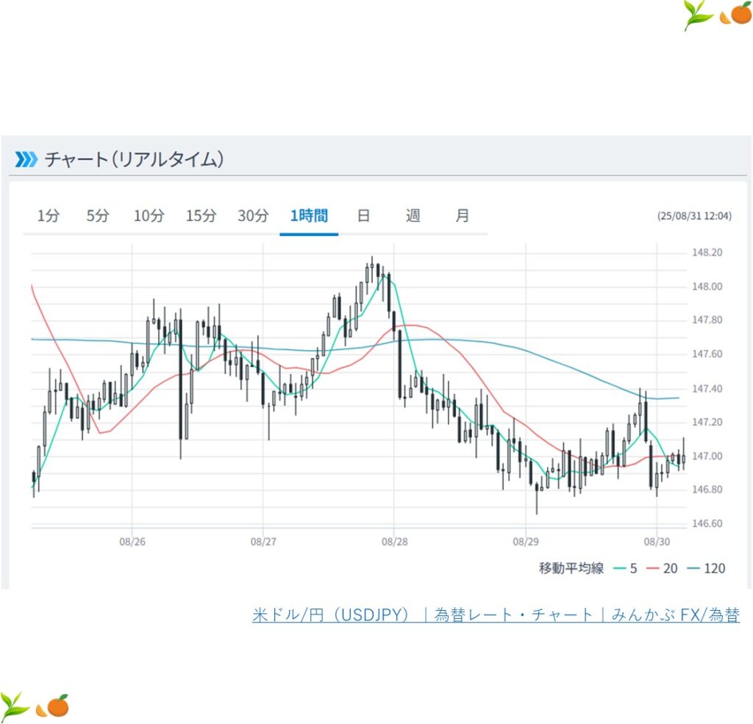Screen dimensions: 753x724
Task: Click the 148.00 price axis label
Action: pyautogui.click(x=707, y=287)
